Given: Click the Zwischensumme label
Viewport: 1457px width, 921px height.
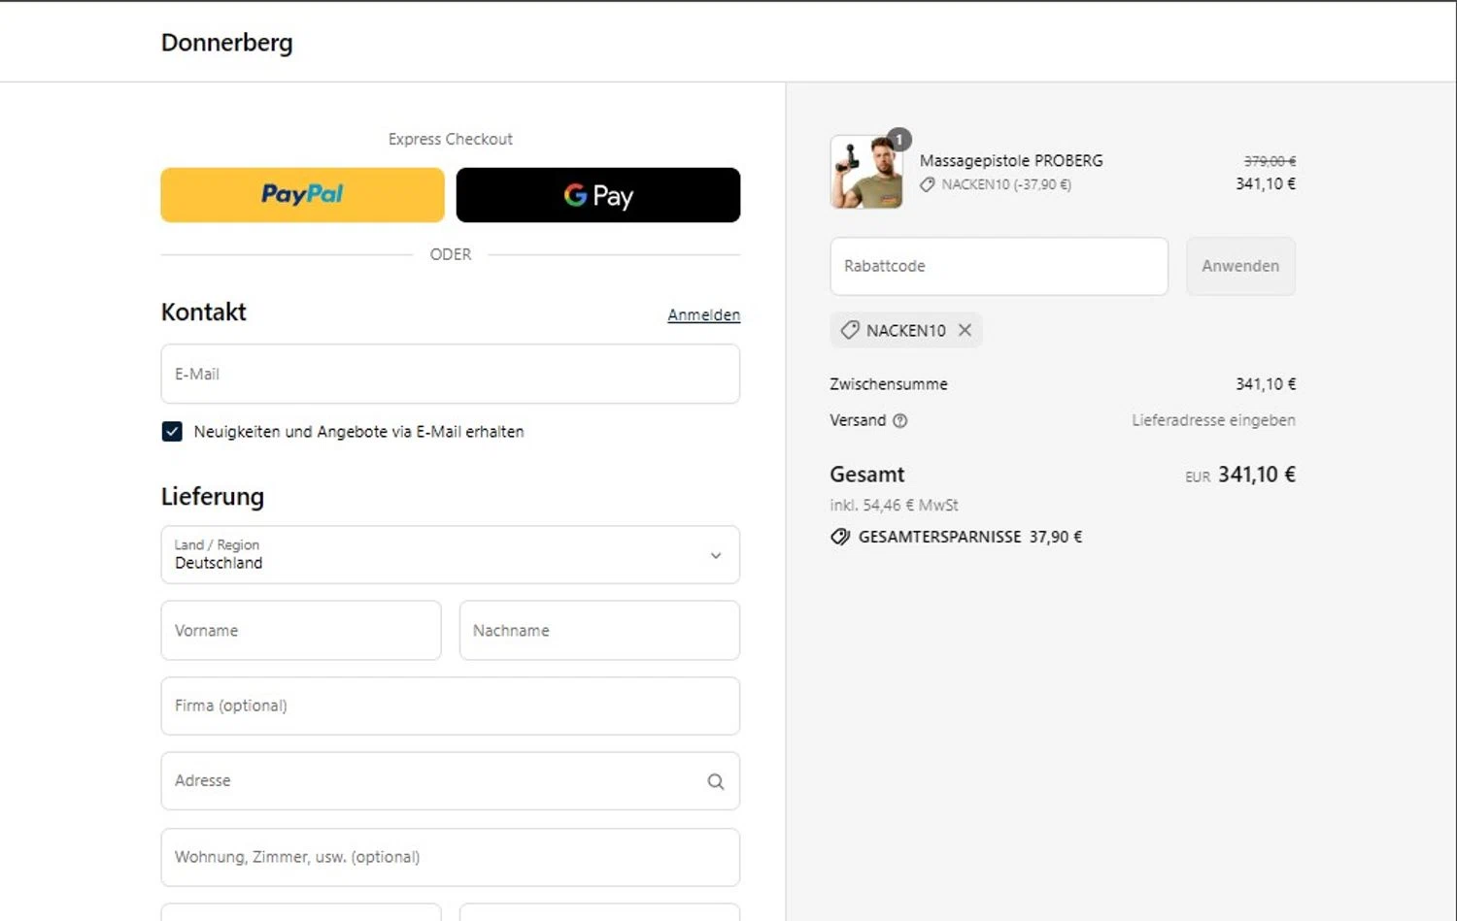Looking at the screenshot, I should [x=889, y=384].
